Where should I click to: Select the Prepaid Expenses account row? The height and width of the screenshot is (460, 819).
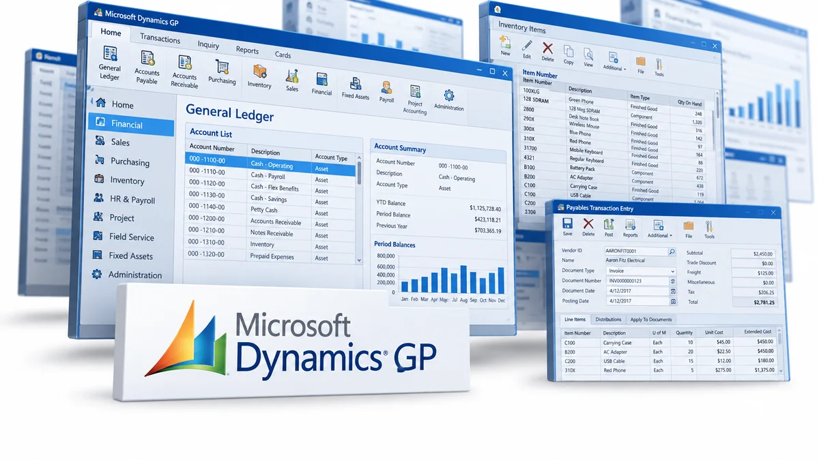point(270,256)
